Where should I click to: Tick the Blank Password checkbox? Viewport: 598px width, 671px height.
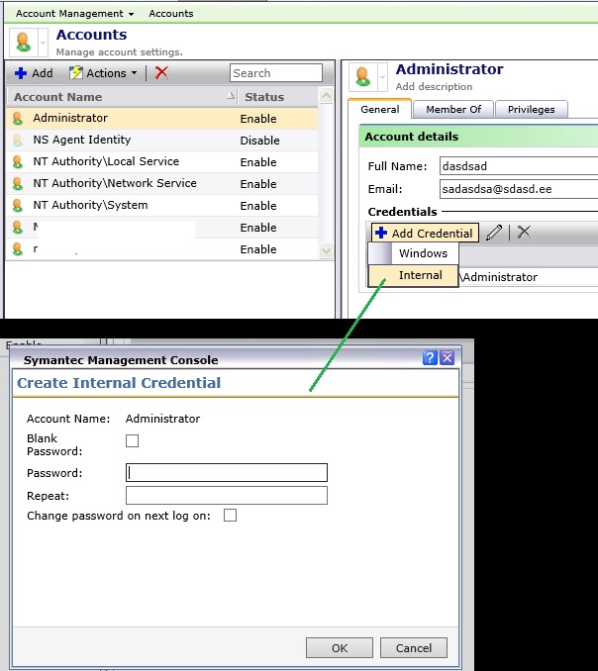(132, 440)
